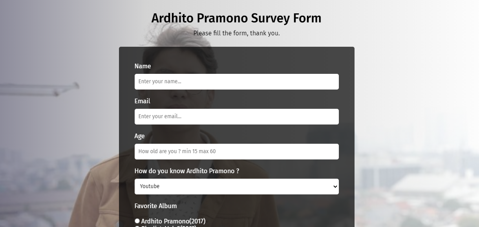
Task: Click the 'Enter your name...' placeholder text
Action: click(x=160, y=82)
